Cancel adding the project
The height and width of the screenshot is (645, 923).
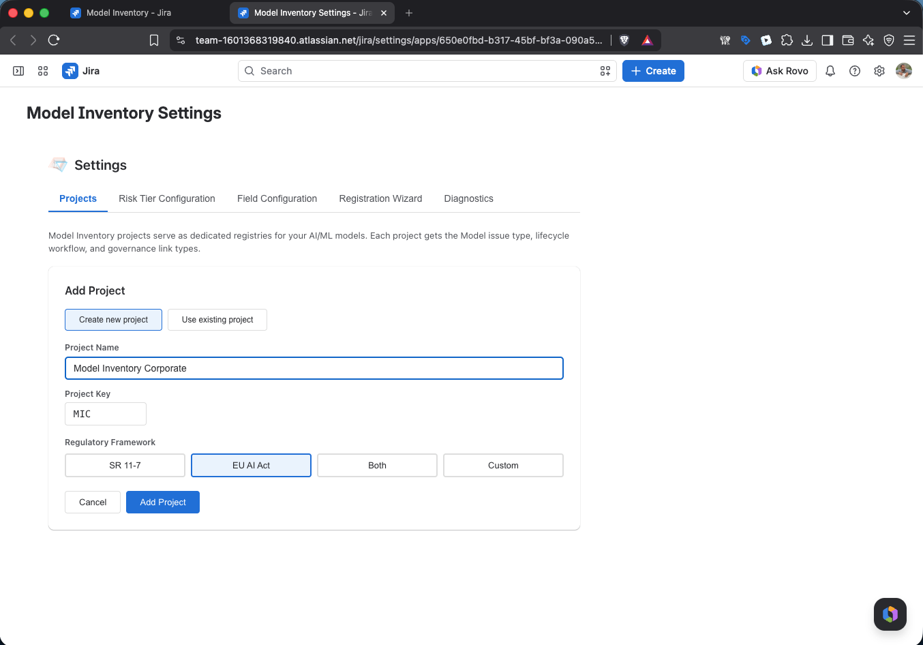point(93,502)
